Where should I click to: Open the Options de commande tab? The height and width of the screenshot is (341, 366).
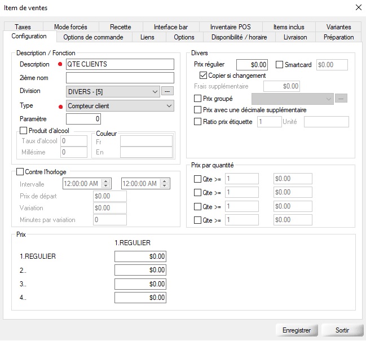94,37
